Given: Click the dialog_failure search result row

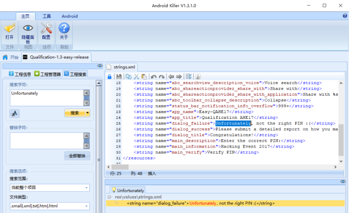Looking at the screenshot, I should click(x=225, y=203).
